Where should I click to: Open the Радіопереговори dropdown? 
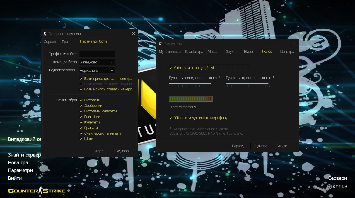pos(97,71)
